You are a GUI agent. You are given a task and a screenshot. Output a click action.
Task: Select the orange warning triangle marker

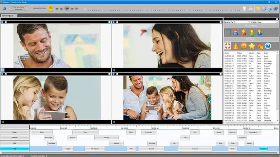coord(236,46)
